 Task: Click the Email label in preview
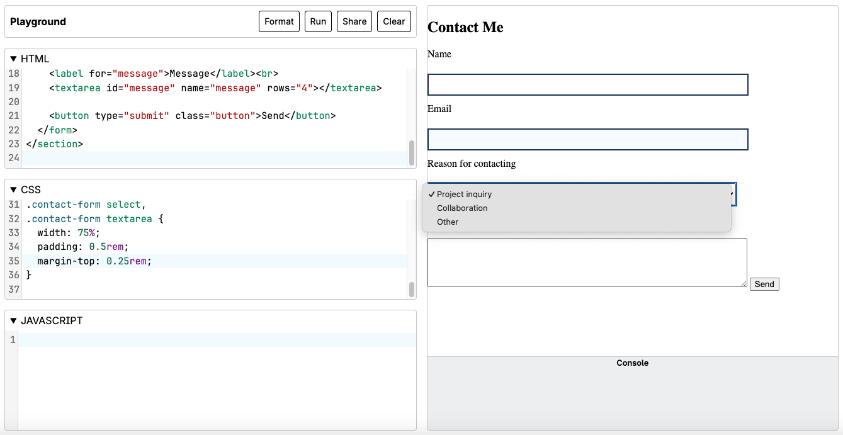click(x=439, y=109)
